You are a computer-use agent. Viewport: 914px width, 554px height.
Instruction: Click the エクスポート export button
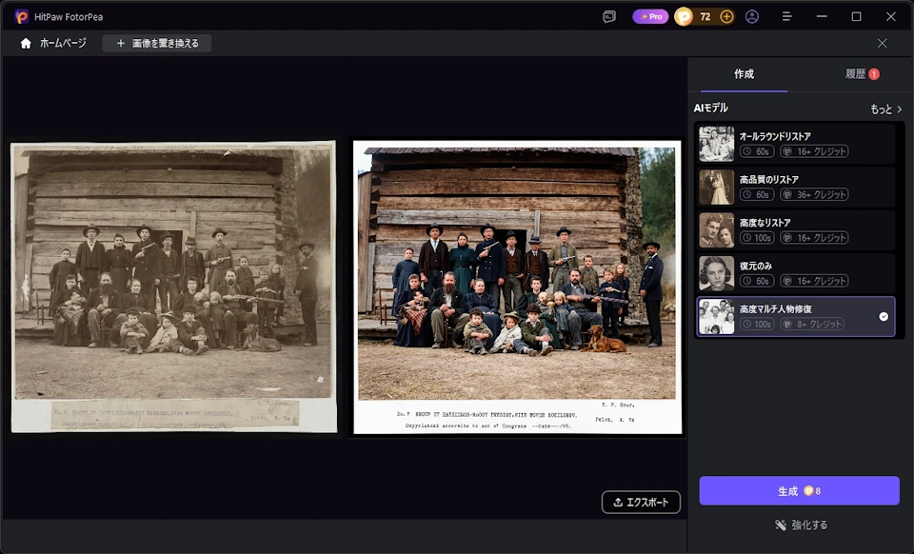pos(641,503)
